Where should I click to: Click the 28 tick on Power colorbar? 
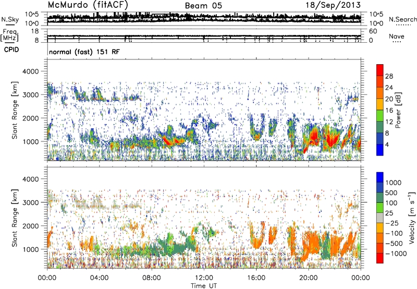[x=389, y=76]
